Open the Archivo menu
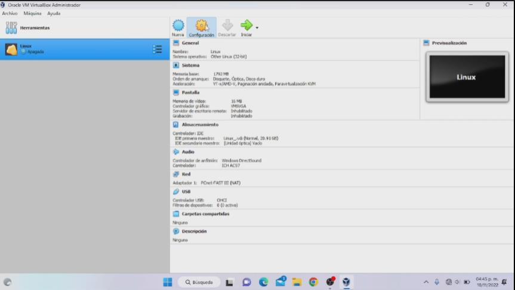515x290 pixels. (x=10, y=14)
